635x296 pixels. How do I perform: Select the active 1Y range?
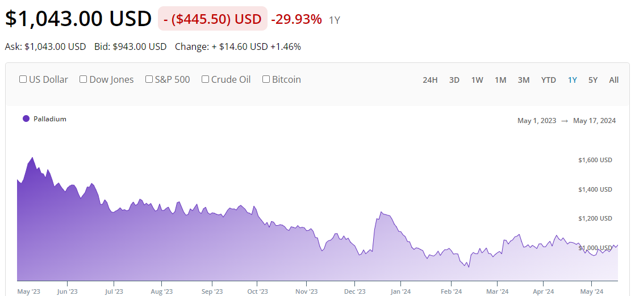(x=573, y=80)
